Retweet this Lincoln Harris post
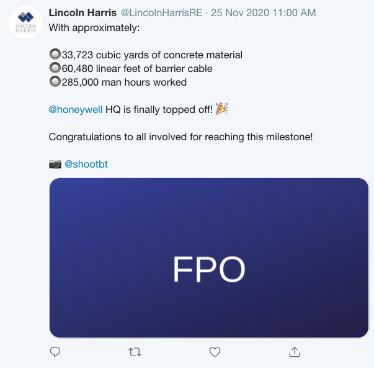The width and height of the screenshot is (374, 368). (x=135, y=352)
